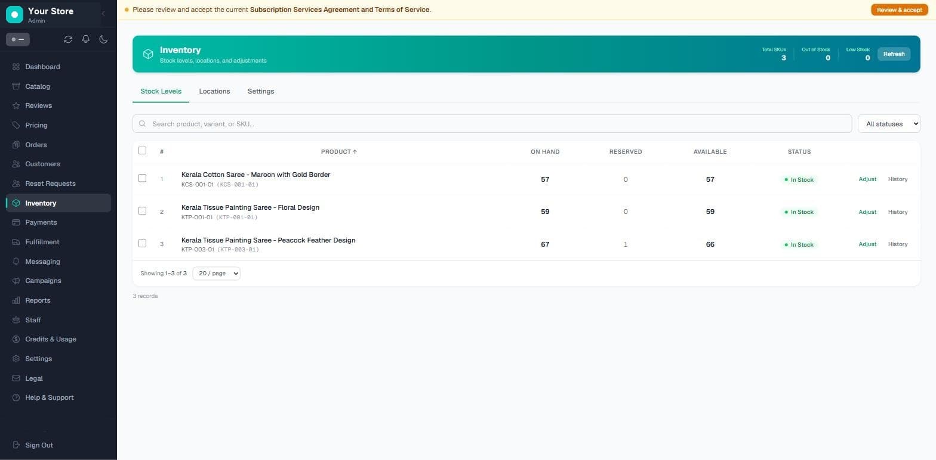Screen dimensions: 936x460
Task: Check the Floral Design saree row checkbox
Action: [x=142, y=211]
